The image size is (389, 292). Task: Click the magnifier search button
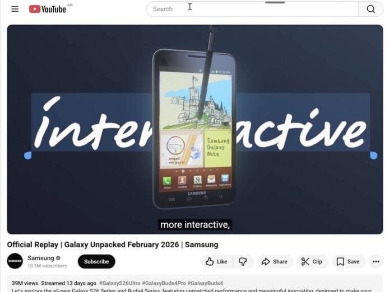371,9
